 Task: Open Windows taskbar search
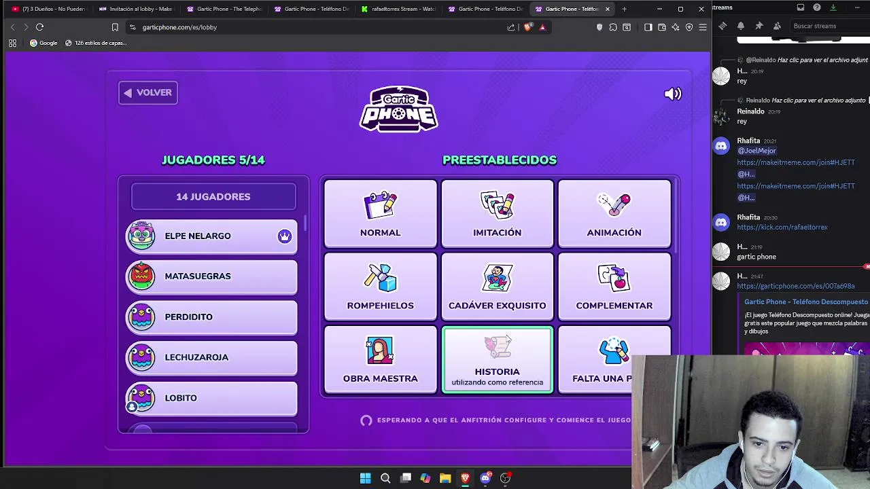[x=385, y=478]
